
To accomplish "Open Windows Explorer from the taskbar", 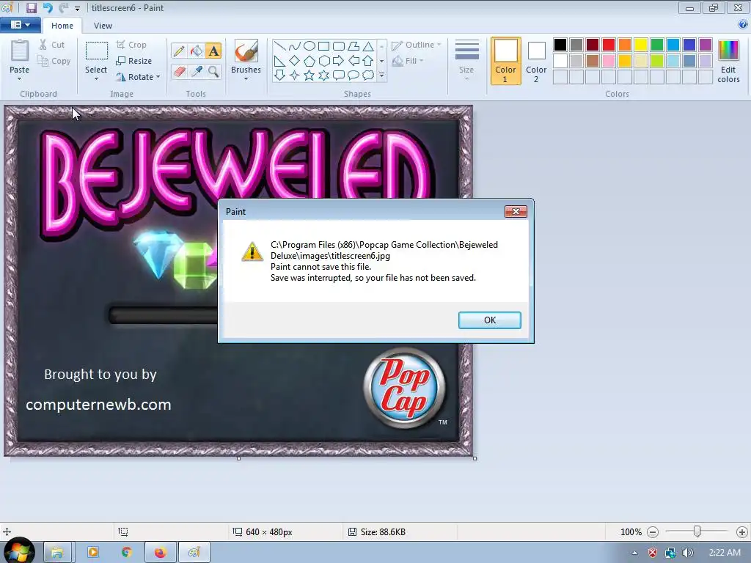I will (x=57, y=553).
